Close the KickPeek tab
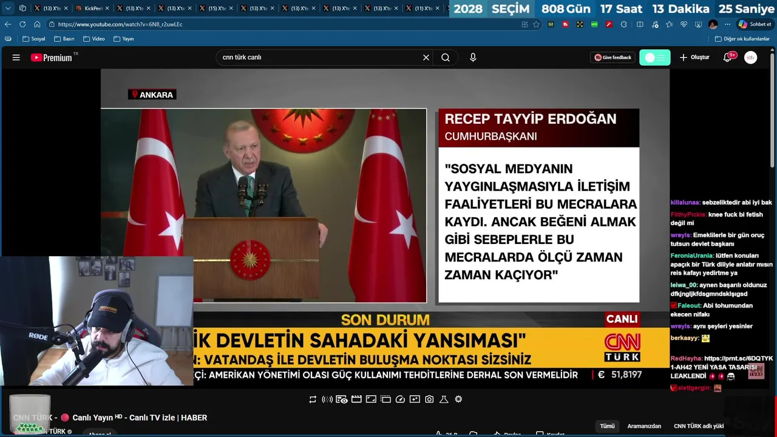 (x=107, y=8)
